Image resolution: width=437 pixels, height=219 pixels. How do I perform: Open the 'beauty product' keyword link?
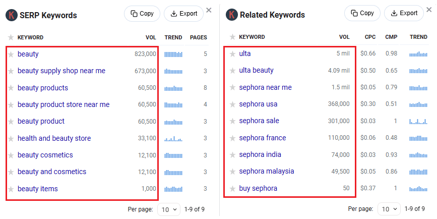[x=41, y=121]
